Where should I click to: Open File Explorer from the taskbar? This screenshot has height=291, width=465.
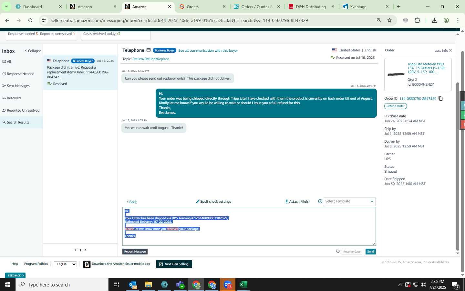148,285
